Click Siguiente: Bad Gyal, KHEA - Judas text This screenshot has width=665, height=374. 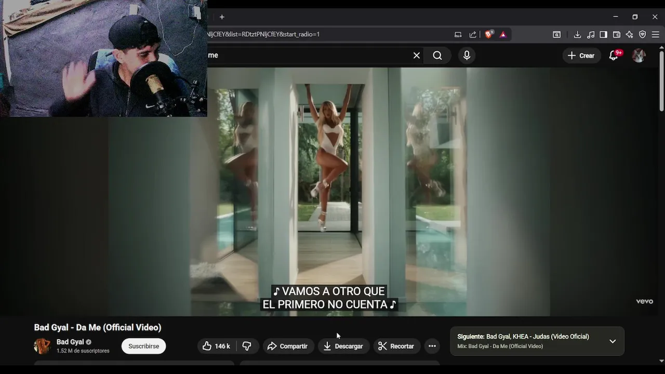pyautogui.click(x=523, y=337)
